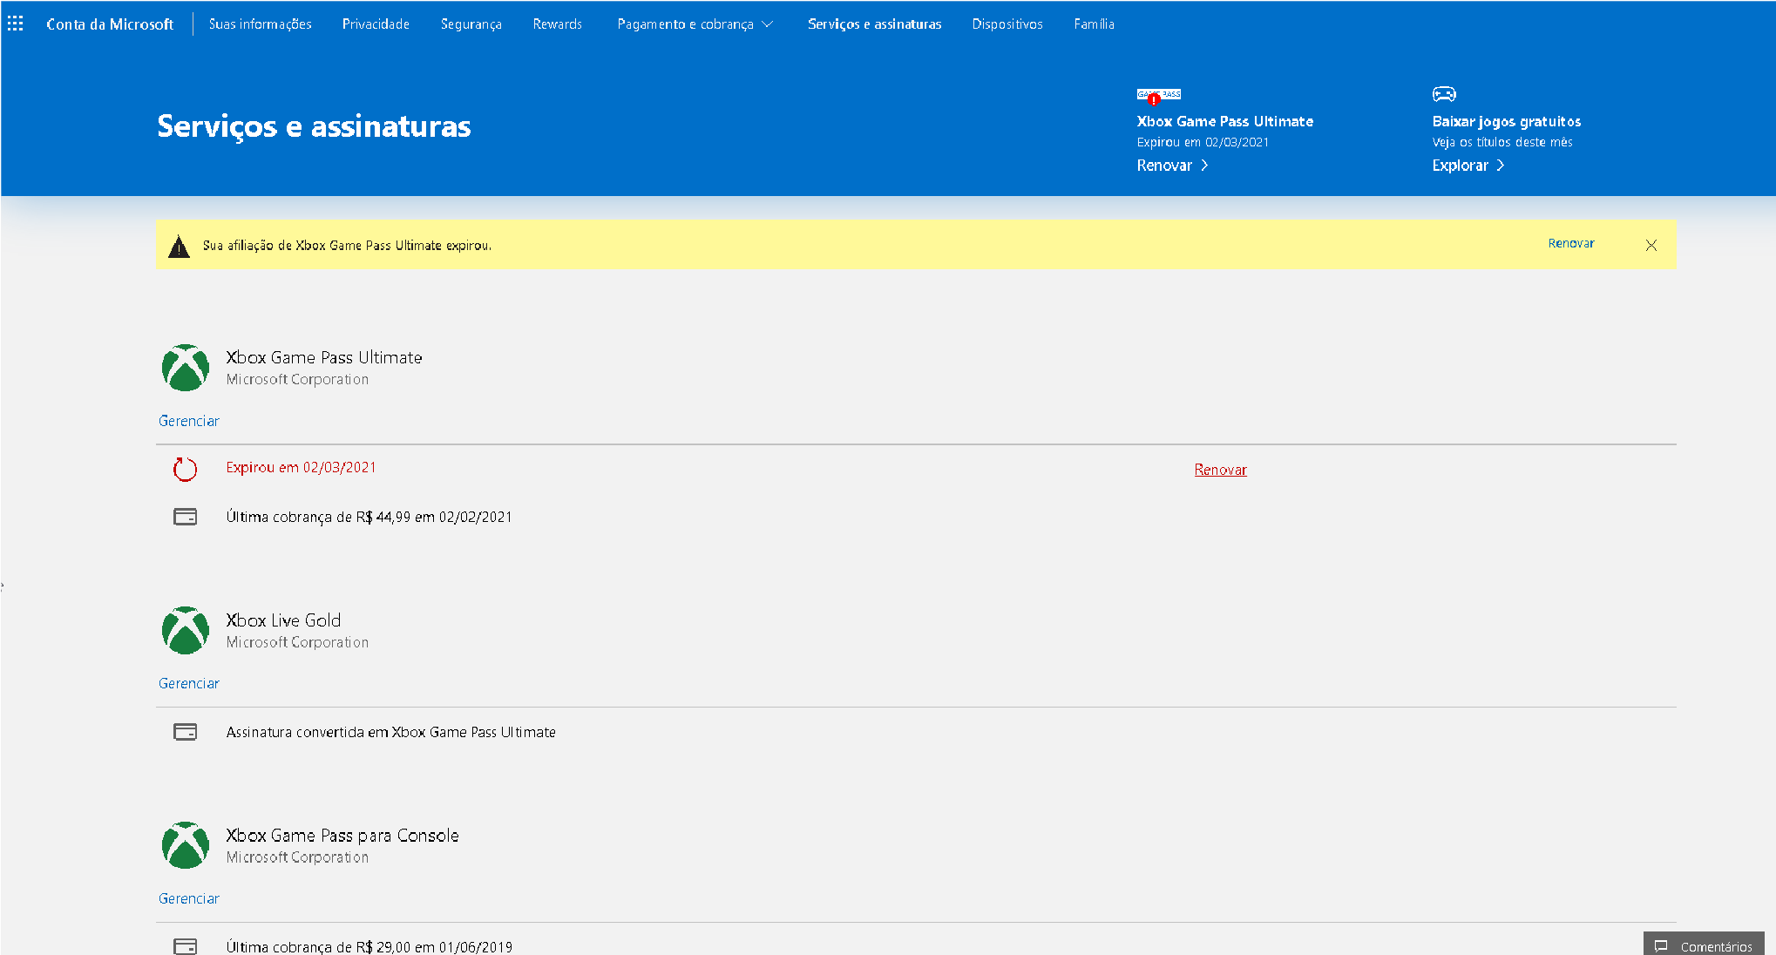
Task: Click card icon beside R$ 29,00 charge
Action: point(186,946)
